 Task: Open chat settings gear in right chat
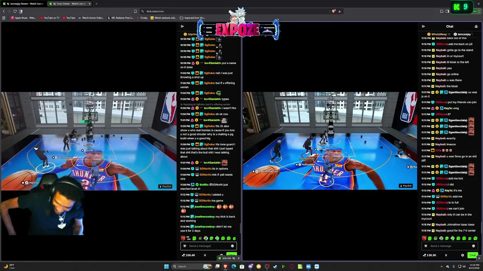point(463,255)
